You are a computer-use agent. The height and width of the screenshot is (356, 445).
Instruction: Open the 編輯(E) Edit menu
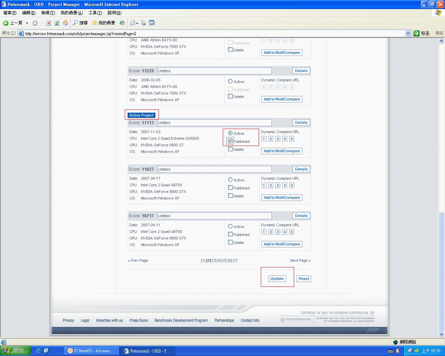(29, 13)
